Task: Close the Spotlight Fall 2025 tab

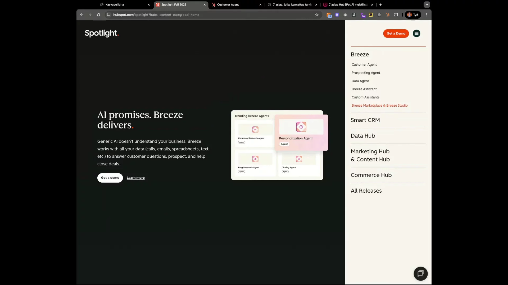Action: [x=205, y=4]
